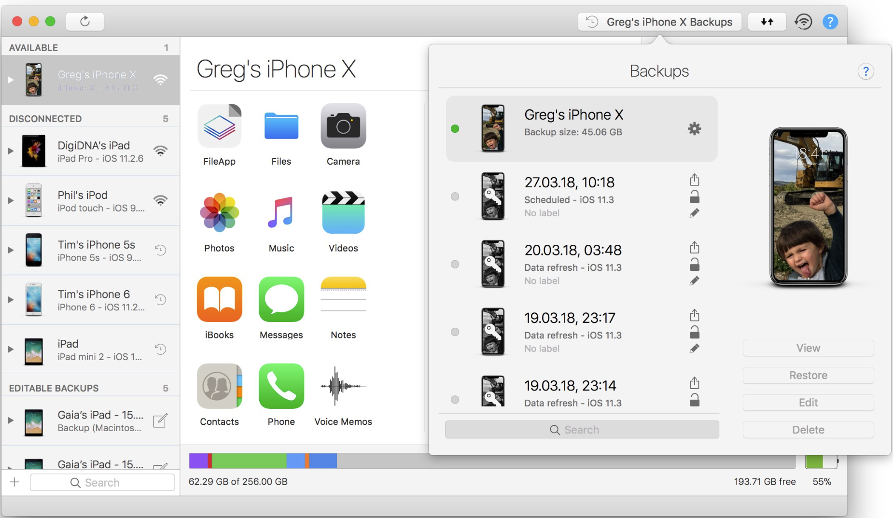Click the pencil icon to label the 19.03.18 backup

point(695,348)
